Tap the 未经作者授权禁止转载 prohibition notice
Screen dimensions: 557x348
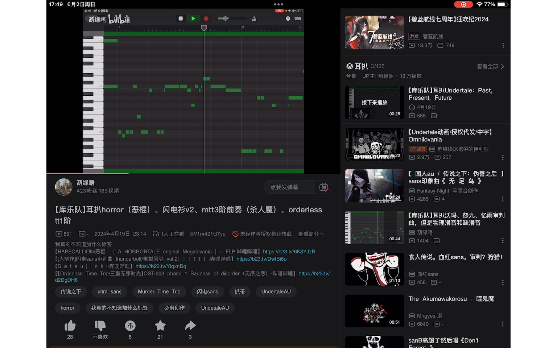click(262, 234)
